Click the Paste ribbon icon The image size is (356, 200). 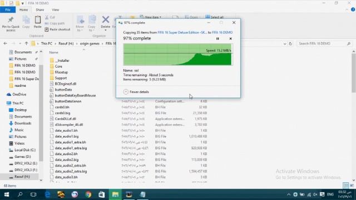pos(38,22)
